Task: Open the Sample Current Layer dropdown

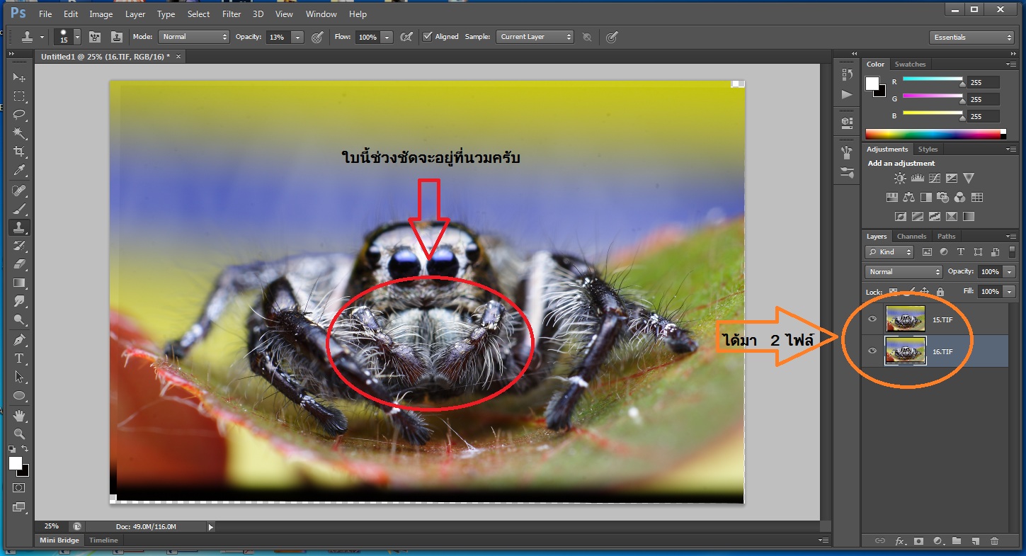Action: tap(535, 37)
